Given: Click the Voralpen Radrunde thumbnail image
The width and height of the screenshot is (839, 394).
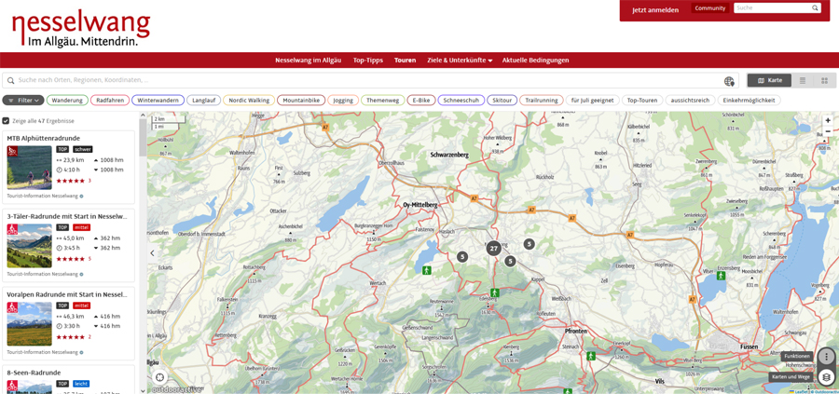Looking at the screenshot, I should click(x=30, y=324).
